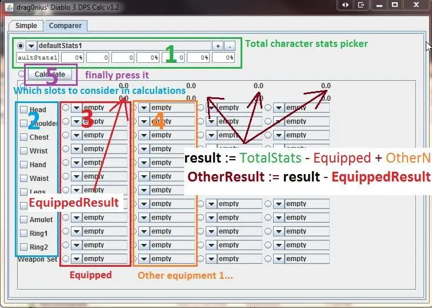
Task: Enable the Wrist slot checkbox
Action: (x=23, y=151)
